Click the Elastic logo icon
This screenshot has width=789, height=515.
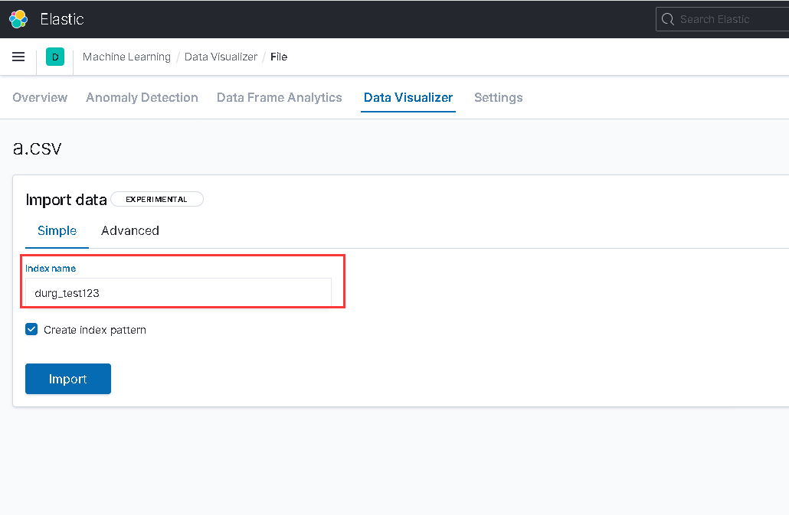[x=18, y=19]
